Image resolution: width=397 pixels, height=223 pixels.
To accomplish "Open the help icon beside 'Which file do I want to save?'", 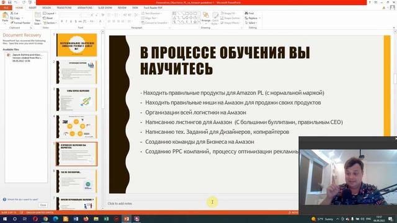I will (4, 199).
